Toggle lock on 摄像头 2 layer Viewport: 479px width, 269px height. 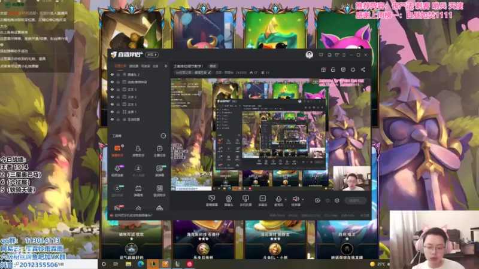118,74
